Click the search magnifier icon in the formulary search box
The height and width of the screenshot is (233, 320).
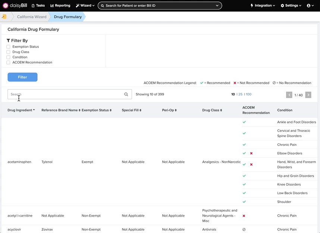(126, 94)
